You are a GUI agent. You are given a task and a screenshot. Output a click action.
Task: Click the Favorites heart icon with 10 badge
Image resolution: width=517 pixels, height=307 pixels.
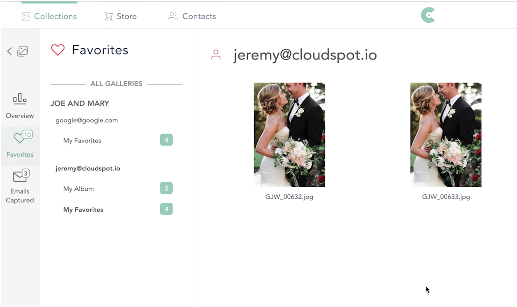(x=23, y=137)
